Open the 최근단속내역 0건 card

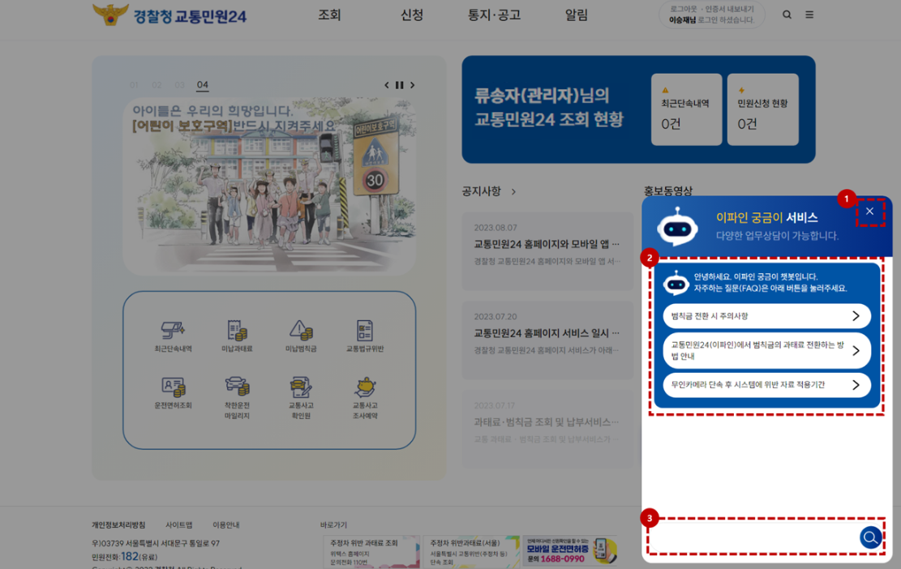pos(687,109)
